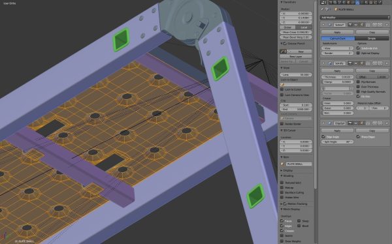Image resolution: width=392 pixels, height=244 pixels.
Task: Adjust the Solidify Offset slider
Action: [372, 77]
